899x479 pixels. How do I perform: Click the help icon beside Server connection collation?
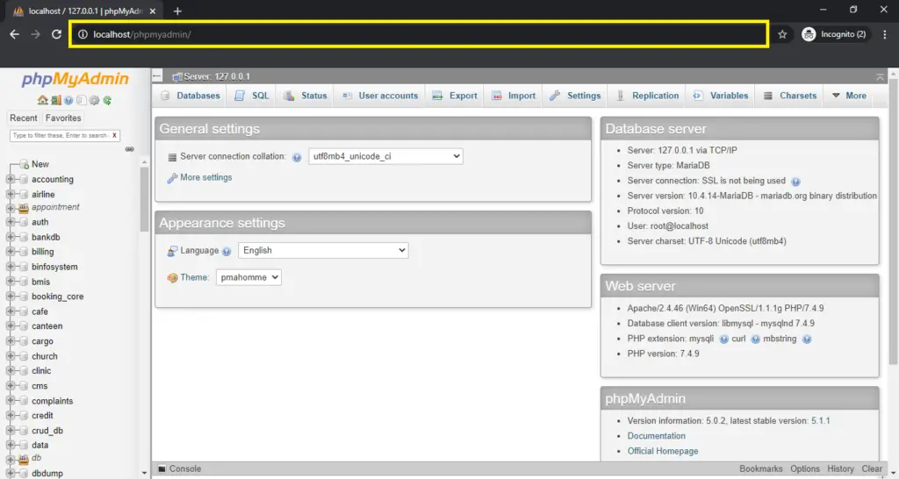tap(297, 157)
